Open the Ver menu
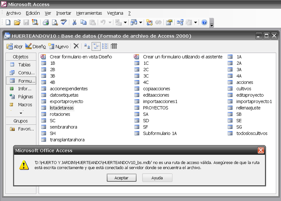The height and width of the screenshot is (201, 281). [x=48, y=13]
